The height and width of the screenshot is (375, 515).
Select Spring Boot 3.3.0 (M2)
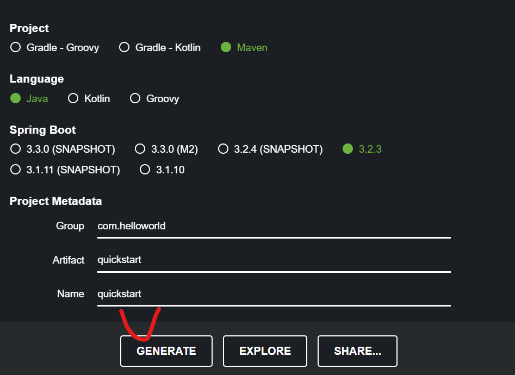(166, 149)
